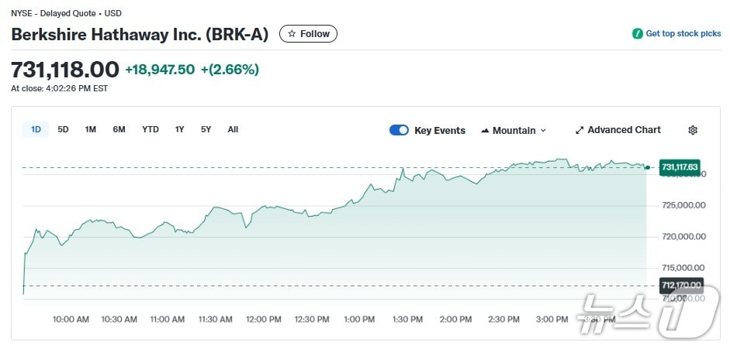Click the star icon in Follow button
Viewport: 730px width, 349px height.
292,34
